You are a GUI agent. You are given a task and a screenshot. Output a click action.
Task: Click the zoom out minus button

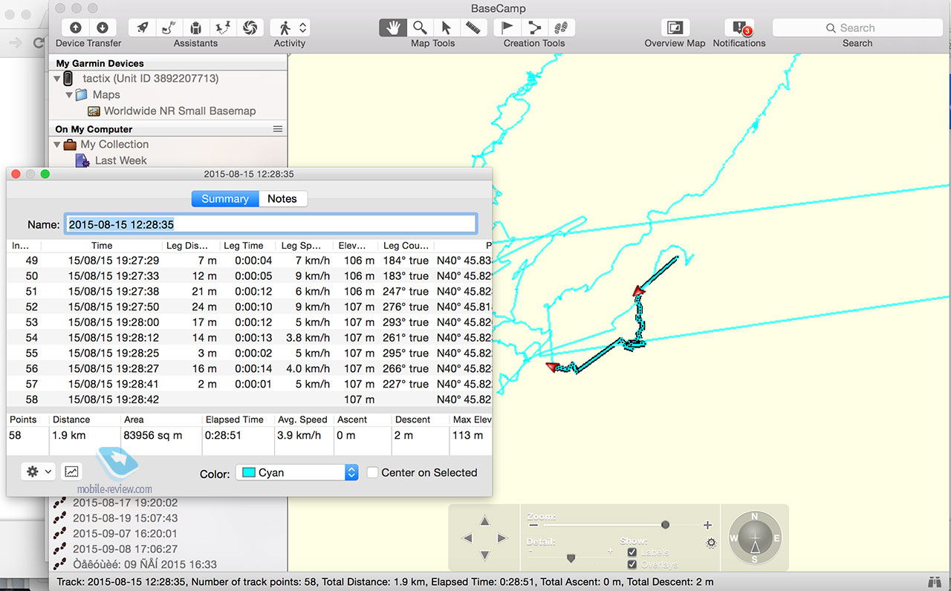[x=533, y=525]
